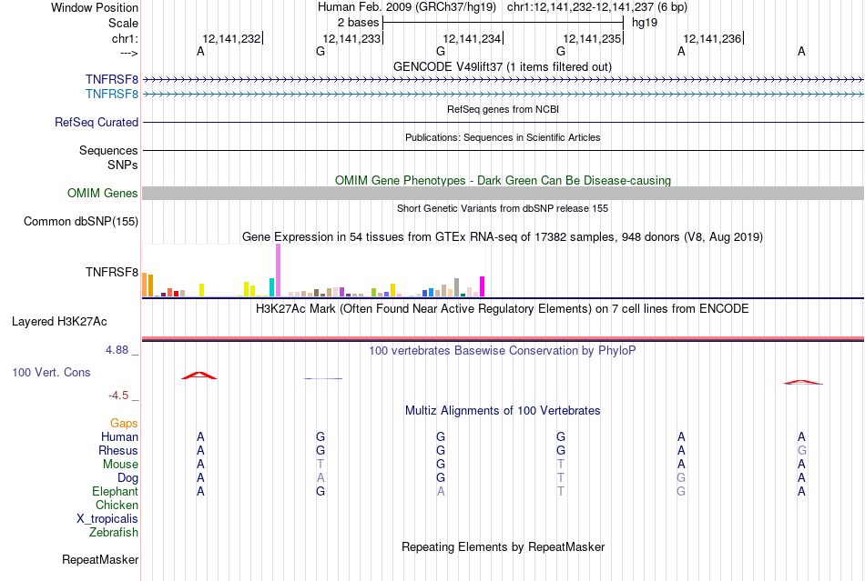
Task: Click the tall violet GTEx expression bar
Action: tap(278, 270)
